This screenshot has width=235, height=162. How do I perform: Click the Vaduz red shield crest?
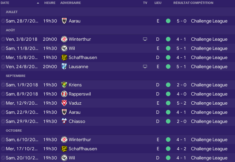tap(64, 103)
